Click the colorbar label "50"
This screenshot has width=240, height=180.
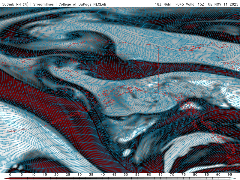point(126,175)
